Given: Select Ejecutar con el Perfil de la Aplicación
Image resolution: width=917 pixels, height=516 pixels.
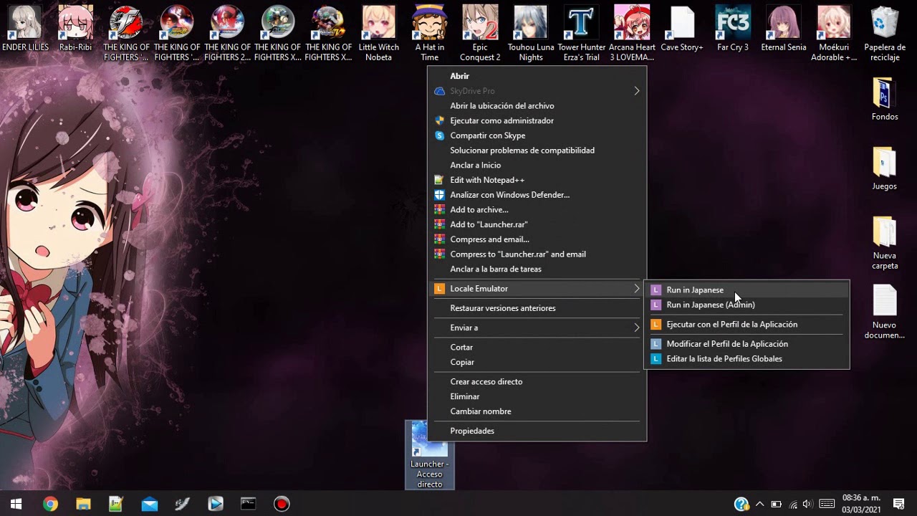Looking at the screenshot, I should tap(746, 325).
